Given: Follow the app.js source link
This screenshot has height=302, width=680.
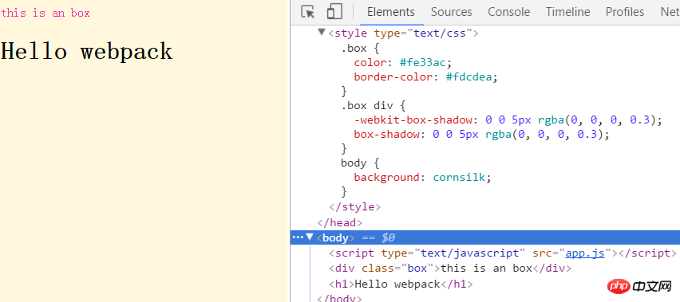Looking at the screenshot, I should pos(585,253).
